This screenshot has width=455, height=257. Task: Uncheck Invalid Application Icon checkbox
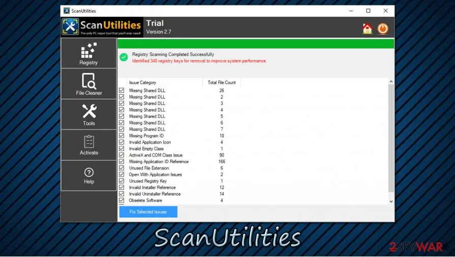(x=122, y=142)
